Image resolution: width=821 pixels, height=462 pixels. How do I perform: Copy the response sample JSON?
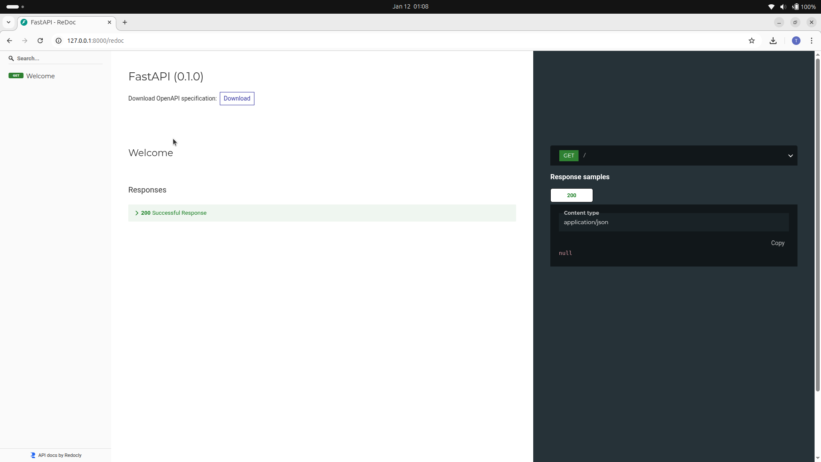click(x=777, y=243)
